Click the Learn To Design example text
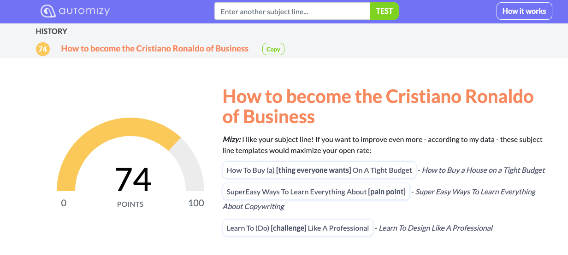568x255 pixels. (436, 228)
